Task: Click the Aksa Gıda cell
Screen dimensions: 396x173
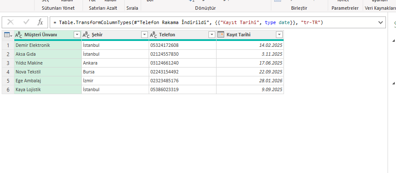Action: click(x=48, y=54)
